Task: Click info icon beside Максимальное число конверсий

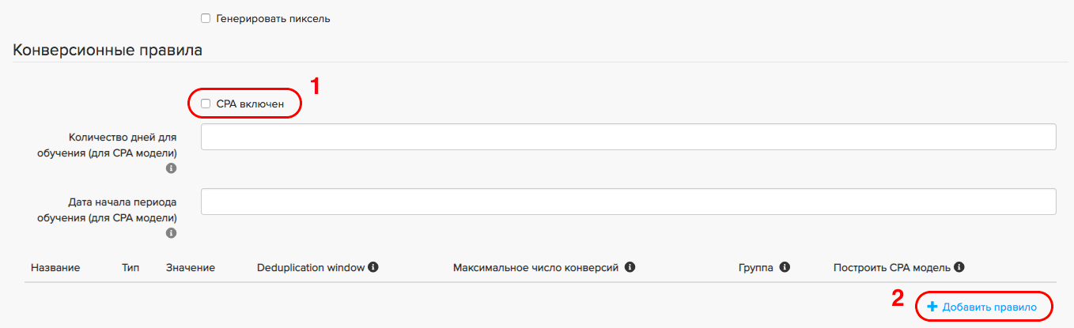Action: 630,267
